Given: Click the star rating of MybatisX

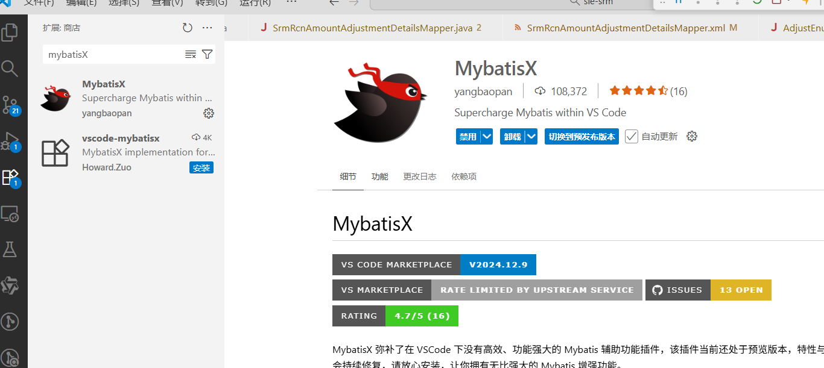Looking at the screenshot, I should pos(639,91).
